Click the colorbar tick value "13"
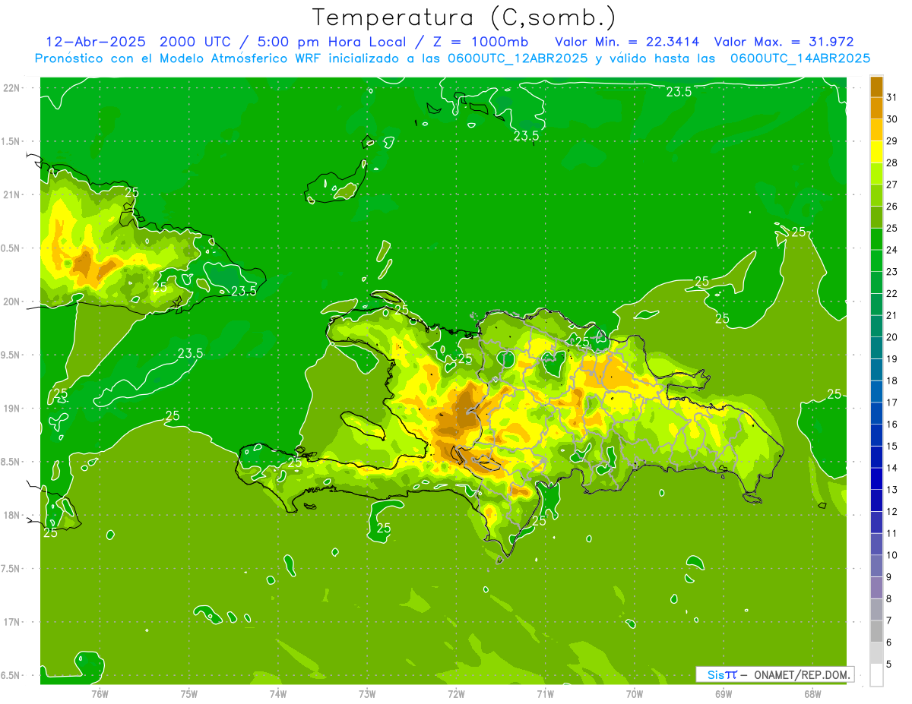Viewport: 912px width, 704px height. (x=892, y=490)
